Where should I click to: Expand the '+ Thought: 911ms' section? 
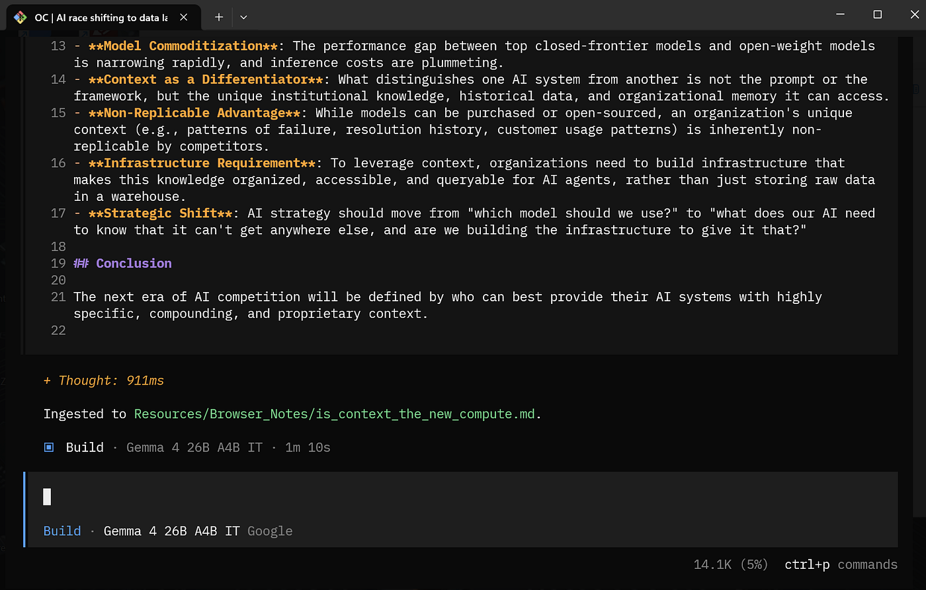point(104,381)
